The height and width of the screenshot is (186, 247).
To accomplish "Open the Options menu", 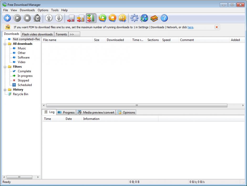I will point(43,10).
